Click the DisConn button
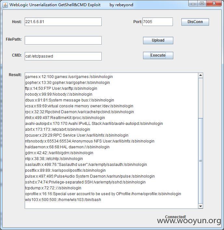 click(x=195, y=22)
